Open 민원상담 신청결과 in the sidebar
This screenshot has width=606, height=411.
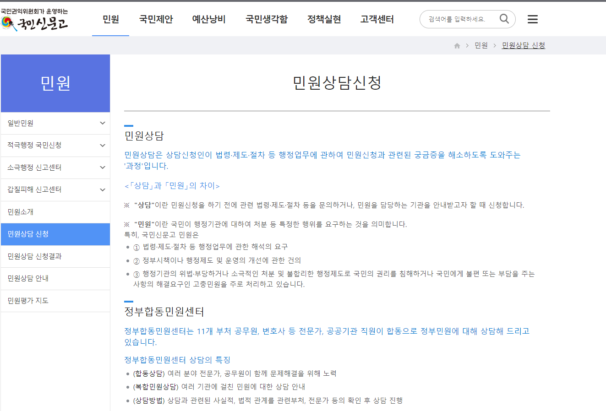click(55, 256)
